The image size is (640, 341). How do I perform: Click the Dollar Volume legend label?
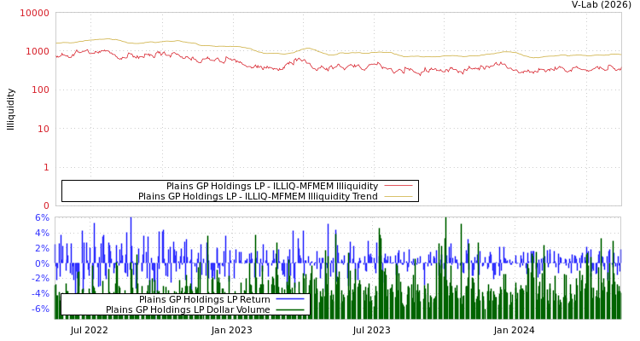point(188,309)
